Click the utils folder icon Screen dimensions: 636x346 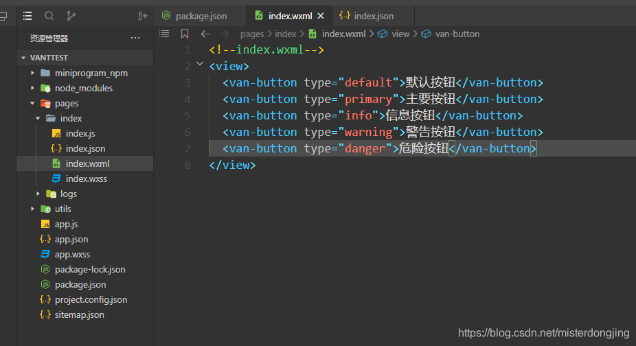tap(45, 209)
